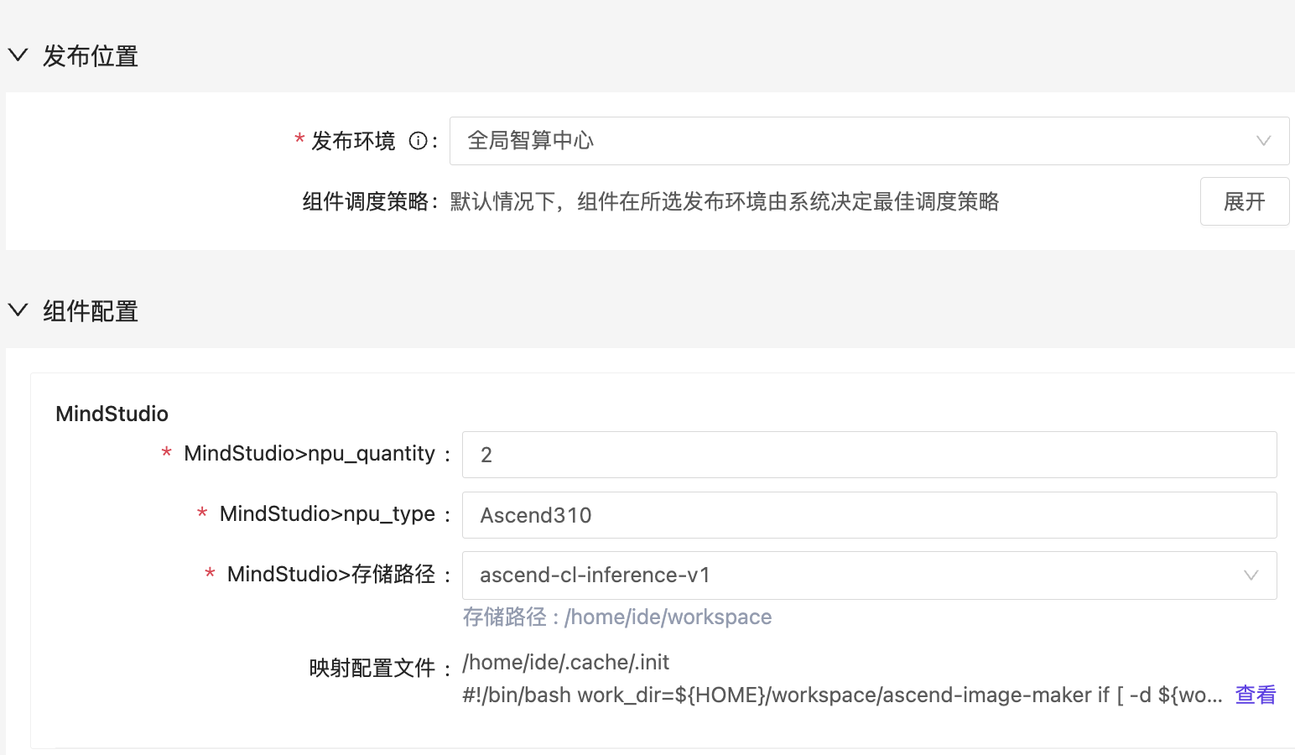Viewport: 1295px width, 755px height.
Task: Focus the npu_type field containing Ascend310
Action: point(869,515)
